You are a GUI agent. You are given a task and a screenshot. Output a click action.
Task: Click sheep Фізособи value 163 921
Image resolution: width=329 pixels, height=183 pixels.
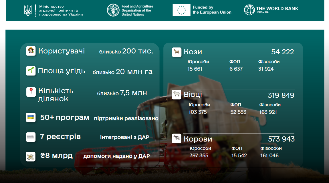268,112
